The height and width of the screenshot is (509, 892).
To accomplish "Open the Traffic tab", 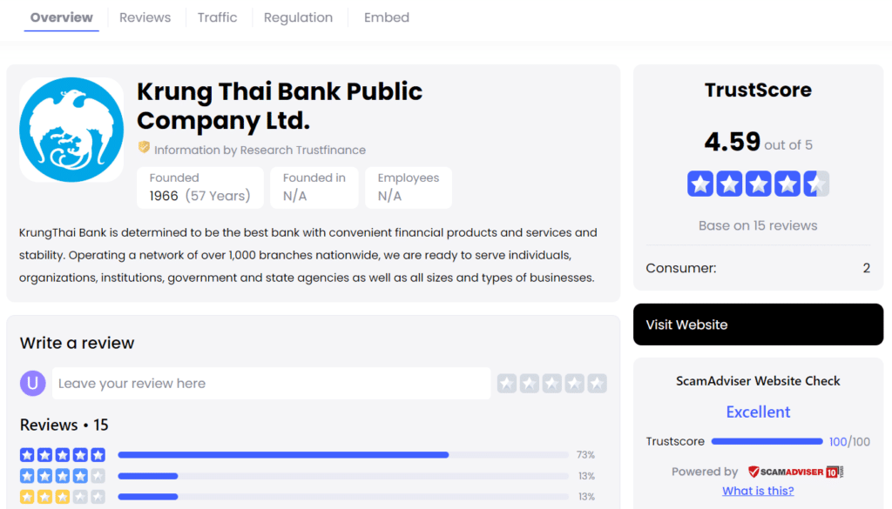I will [x=217, y=17].
